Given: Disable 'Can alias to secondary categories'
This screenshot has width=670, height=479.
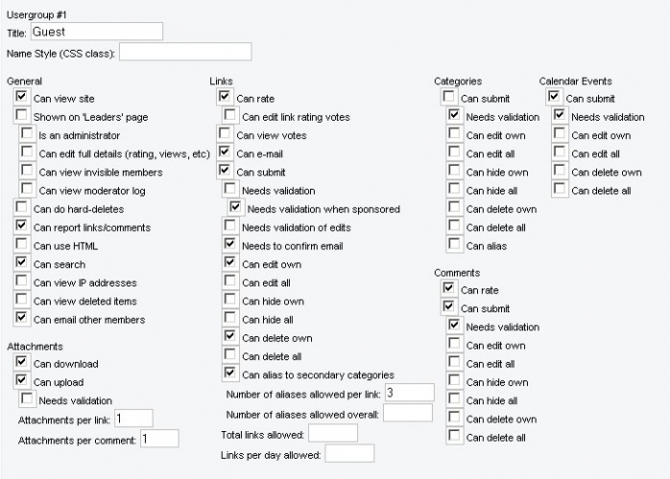Looking at the screenshot, I should click(x=230, y=374).
